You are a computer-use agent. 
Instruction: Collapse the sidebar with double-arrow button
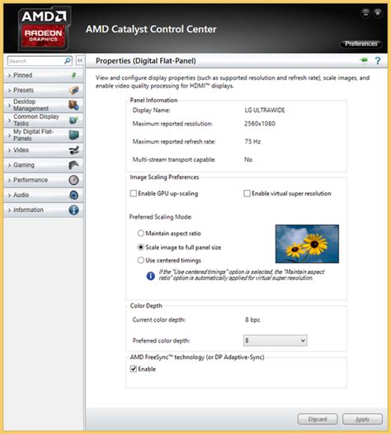(80, 60)
